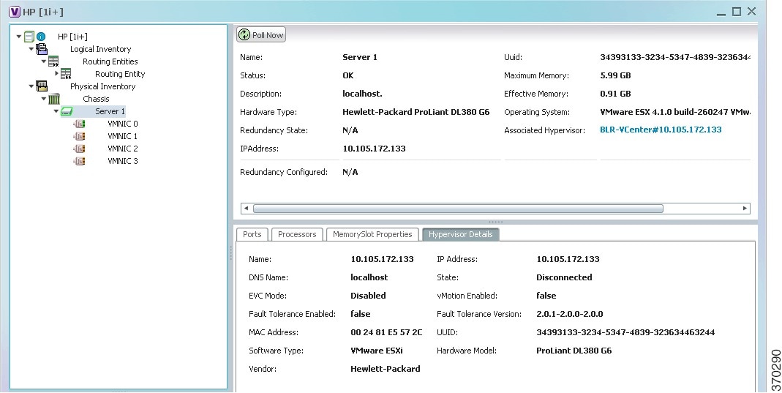This screenshot has width=782, height=393.
Task: Click the Maximum Memory value 5.99 GB
Action: [615, 76]
